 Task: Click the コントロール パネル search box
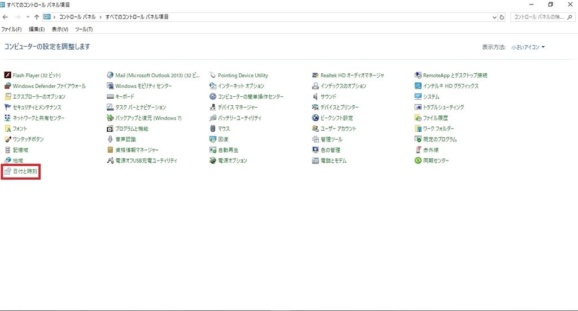click(542, 17)
